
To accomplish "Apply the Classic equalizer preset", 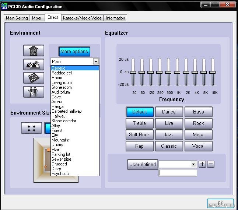I will tap(169, 146).
